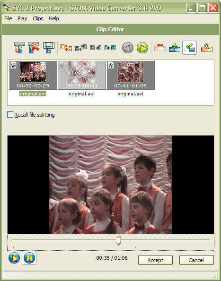221x281 pixels.
Task: Click the swap clips icon with red arrows
Action: (x=66, y=48)
